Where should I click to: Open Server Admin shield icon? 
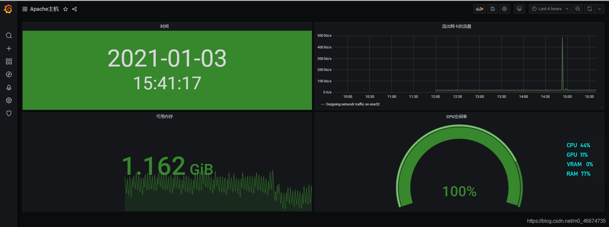click(9, 113)
